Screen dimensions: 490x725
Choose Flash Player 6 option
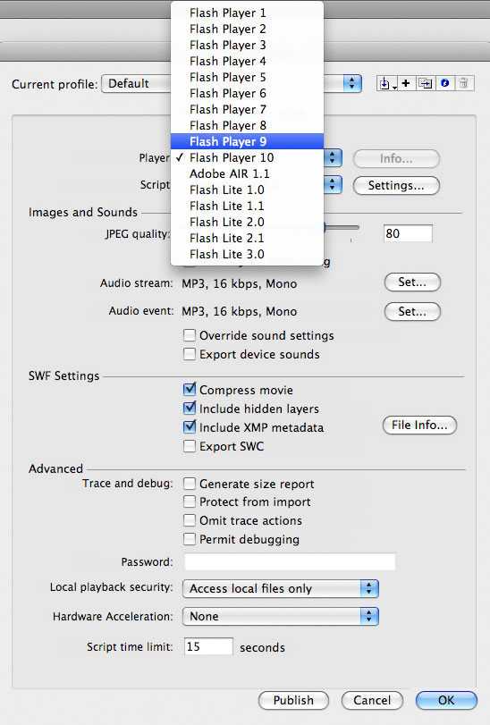[247, 93]
